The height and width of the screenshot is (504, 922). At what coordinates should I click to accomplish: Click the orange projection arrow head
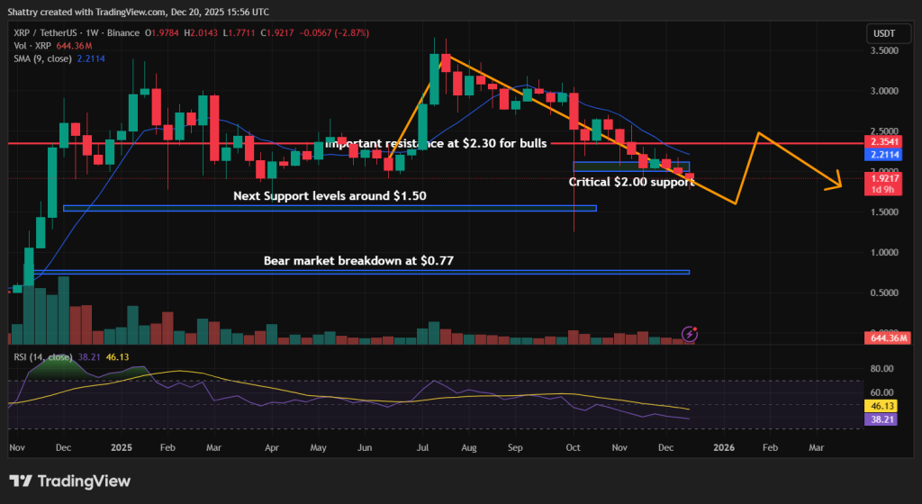[838, 184]
